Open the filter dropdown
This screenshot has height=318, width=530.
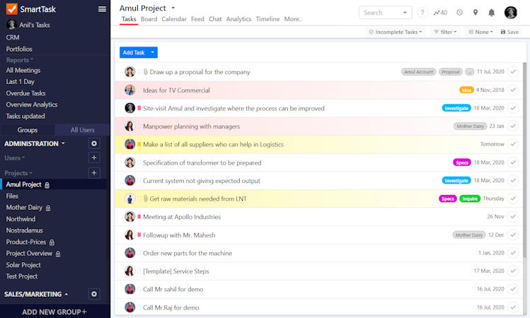[445, 32]
